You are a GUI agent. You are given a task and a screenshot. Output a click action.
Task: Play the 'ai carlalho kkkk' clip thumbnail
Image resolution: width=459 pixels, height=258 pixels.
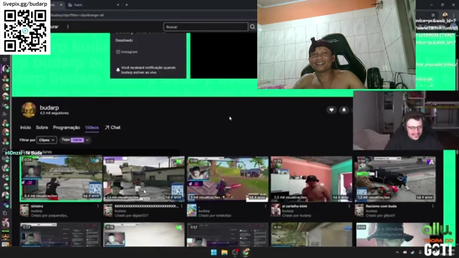311,178
